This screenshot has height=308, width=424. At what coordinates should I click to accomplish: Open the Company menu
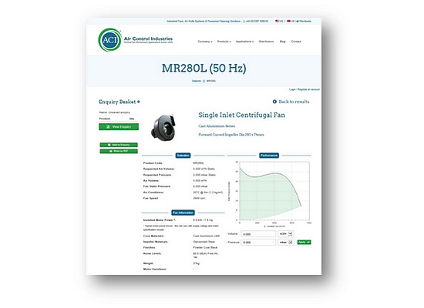[205, 42]
